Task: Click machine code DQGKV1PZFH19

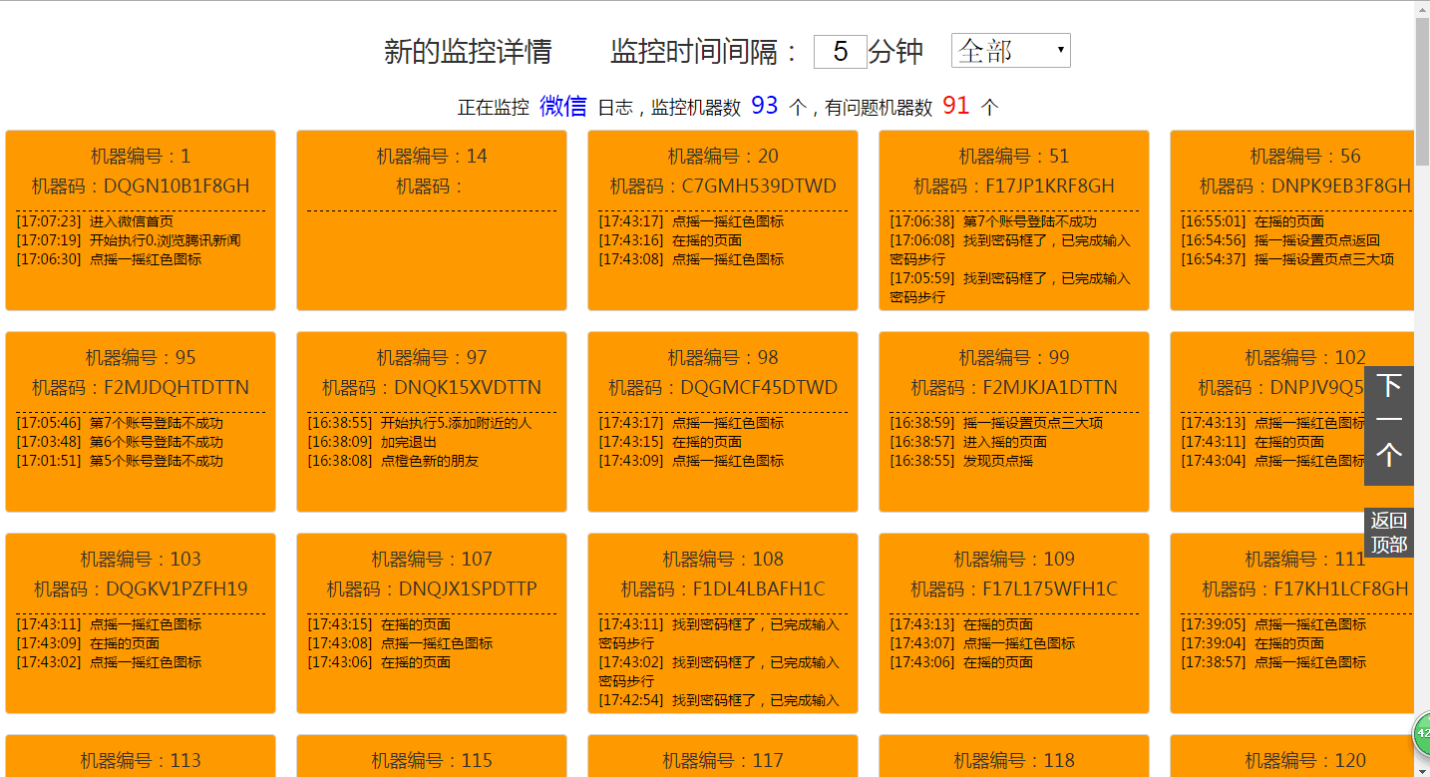Action: pos(178,589)
